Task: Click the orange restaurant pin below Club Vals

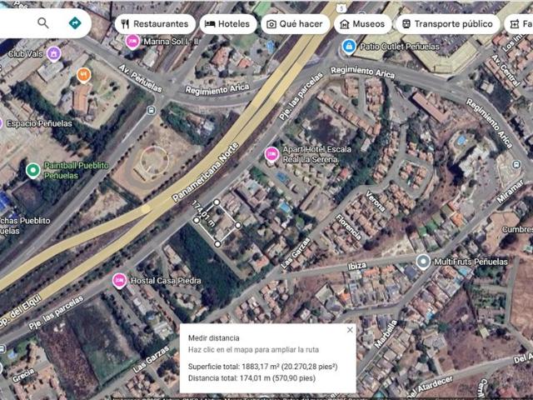Action: click(x=83, y=75)
